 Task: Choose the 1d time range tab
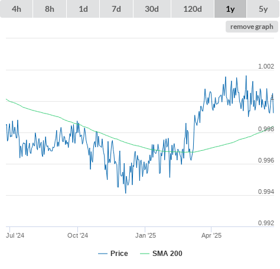83,9
